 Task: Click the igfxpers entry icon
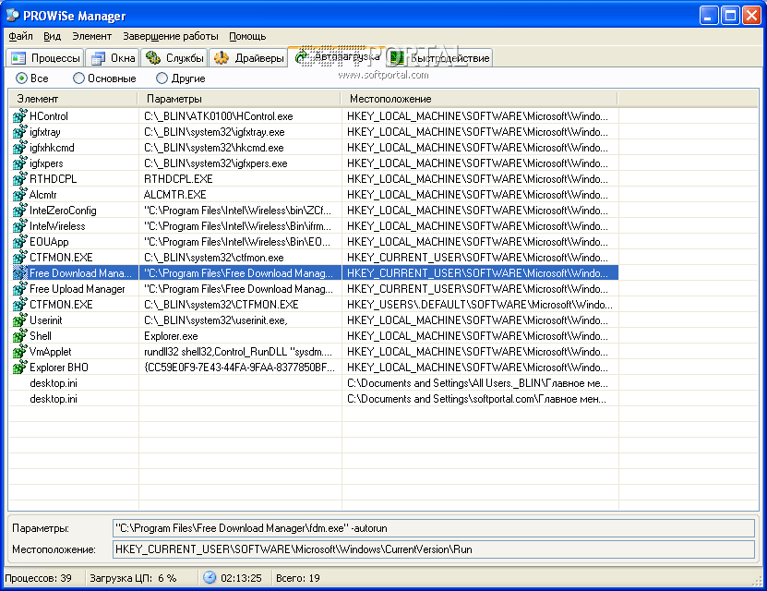coord(19,163)
